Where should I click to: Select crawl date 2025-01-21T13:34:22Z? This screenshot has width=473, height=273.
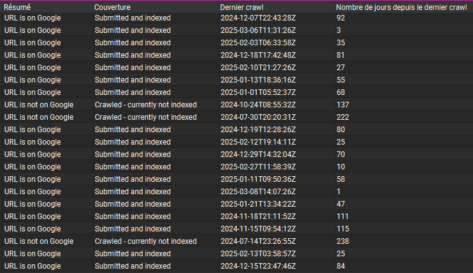[x=259, y=204]
